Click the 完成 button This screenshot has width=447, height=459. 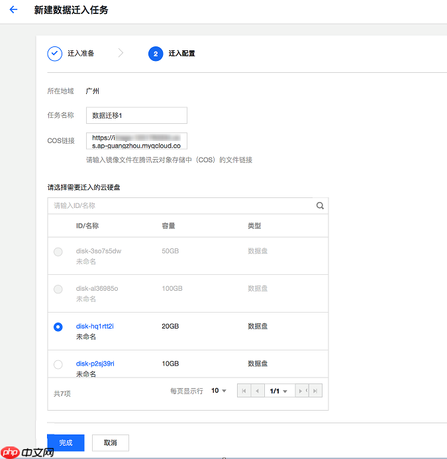tap(66, 443)
